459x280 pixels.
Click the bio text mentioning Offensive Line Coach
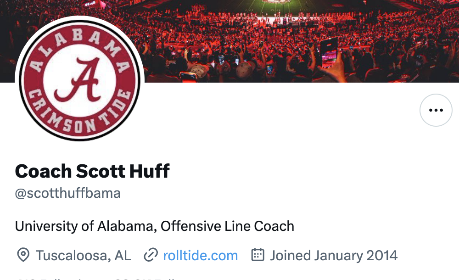155,226
